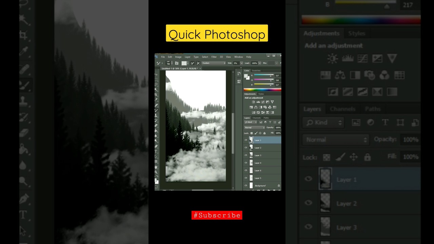The width and height of the screenshot is (434, 244).
Task: Switch to the Channels tab
Action: (x=257, y=118)
